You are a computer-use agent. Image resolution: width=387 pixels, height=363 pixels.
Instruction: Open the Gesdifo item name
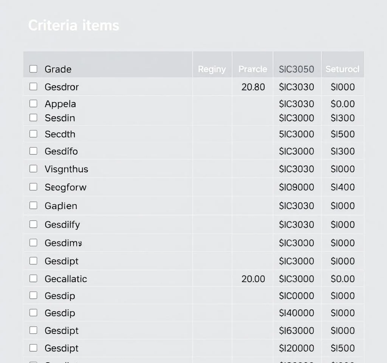click(61, 151)
